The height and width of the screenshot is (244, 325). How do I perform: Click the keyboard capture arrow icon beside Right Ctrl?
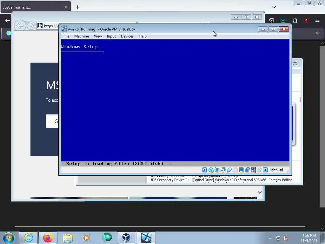pos(265,170)
